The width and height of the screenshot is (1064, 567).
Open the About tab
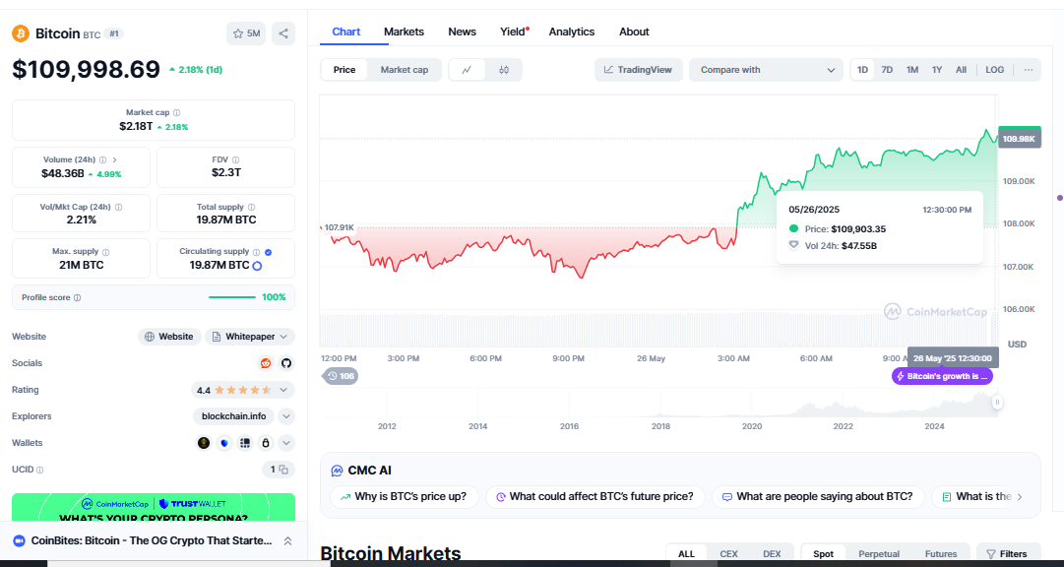[634, 31]
